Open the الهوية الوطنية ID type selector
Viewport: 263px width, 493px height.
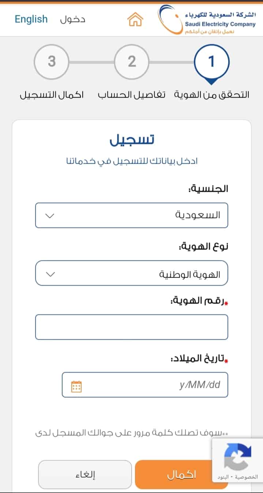point(132,273)
